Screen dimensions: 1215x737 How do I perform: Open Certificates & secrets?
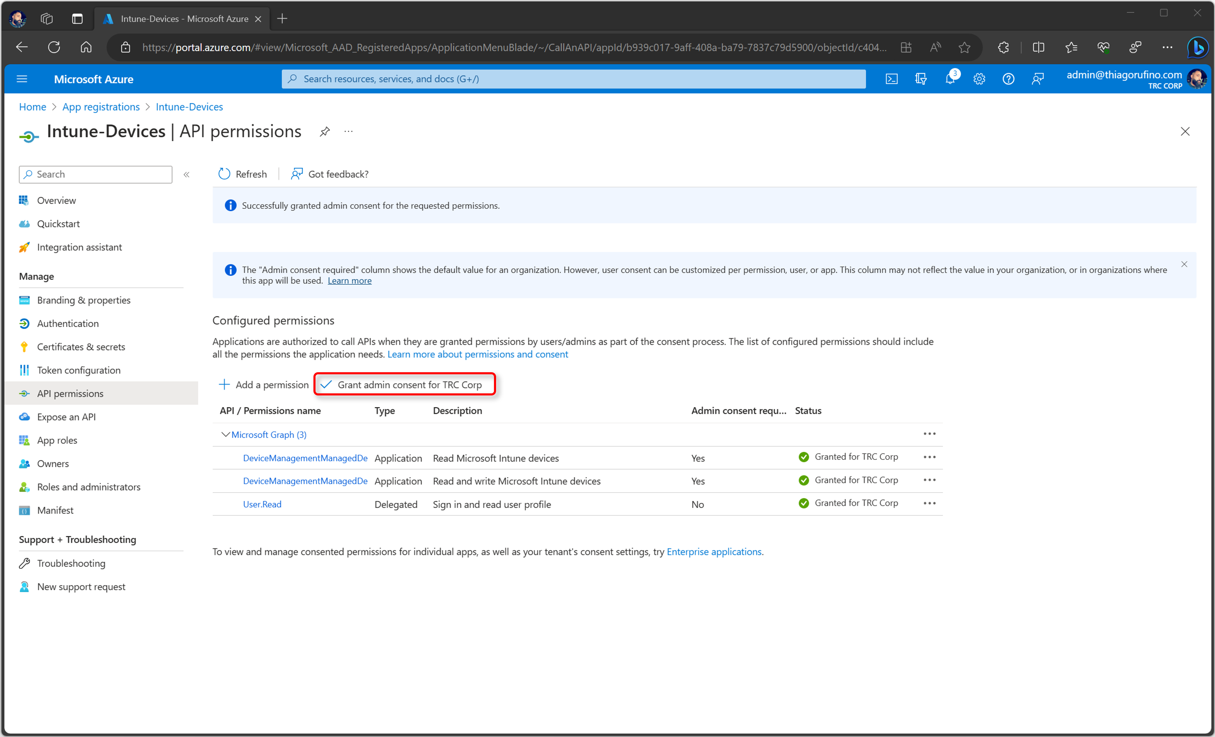coord(81,347)
